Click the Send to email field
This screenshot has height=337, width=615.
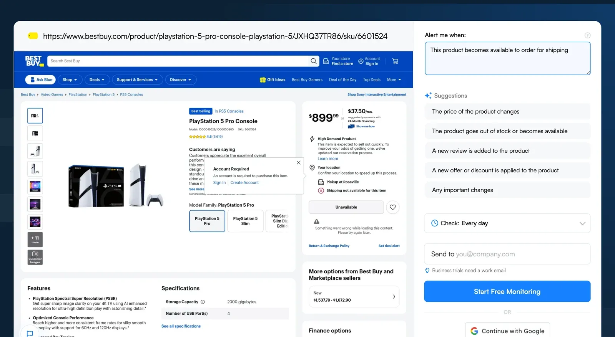pos(507,254)
